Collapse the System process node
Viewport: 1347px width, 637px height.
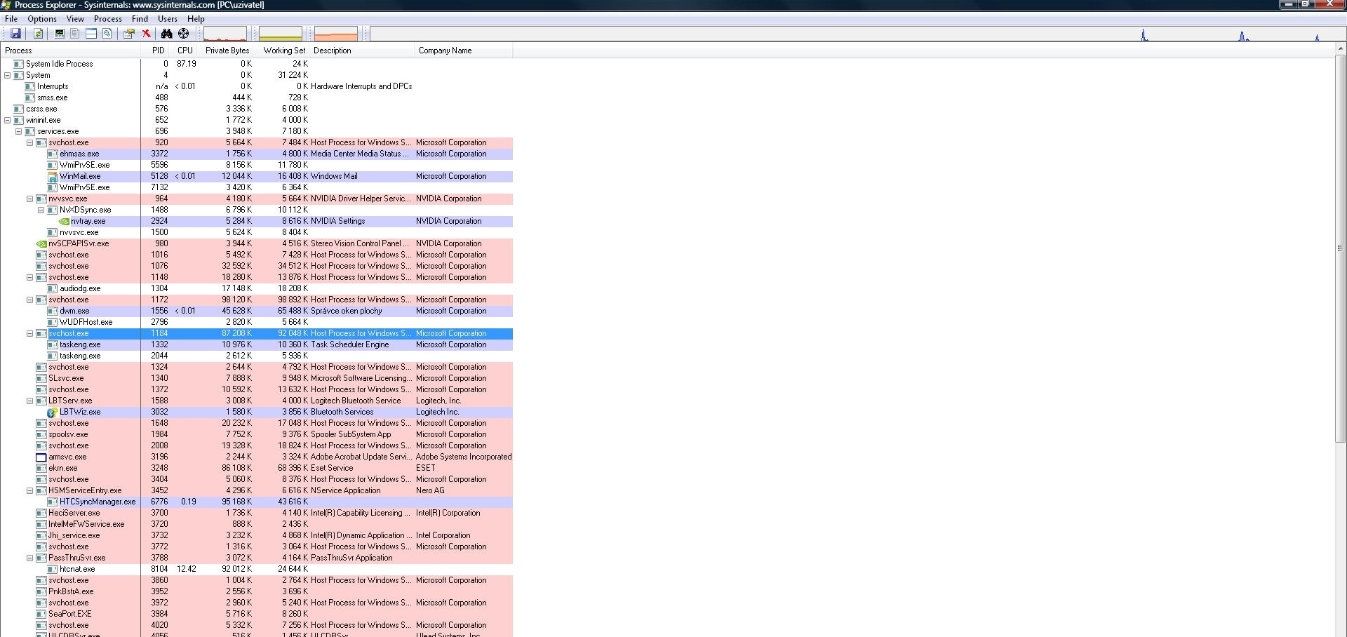pyautogui.click(x=8, y=75)
